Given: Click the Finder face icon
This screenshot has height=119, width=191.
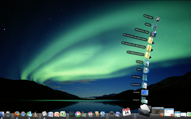Looking at the screenshot, I should 2,114.
